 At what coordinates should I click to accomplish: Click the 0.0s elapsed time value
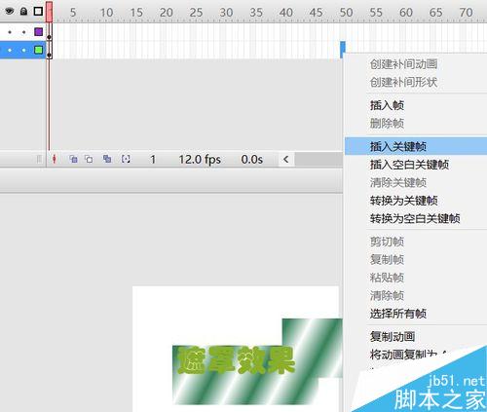[x=252, y=160]
